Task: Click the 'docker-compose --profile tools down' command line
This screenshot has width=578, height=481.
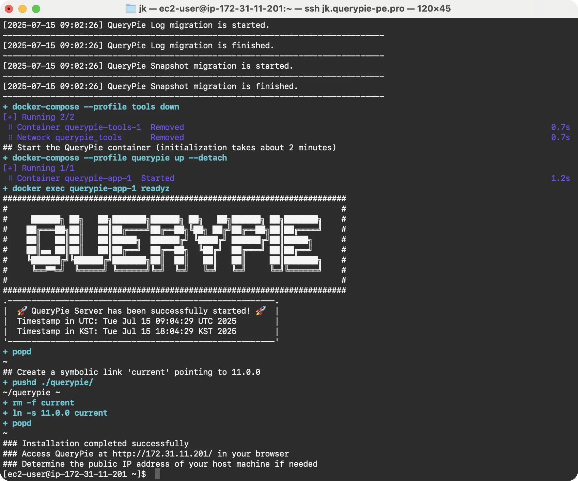Action: click(x=95, y=107)
